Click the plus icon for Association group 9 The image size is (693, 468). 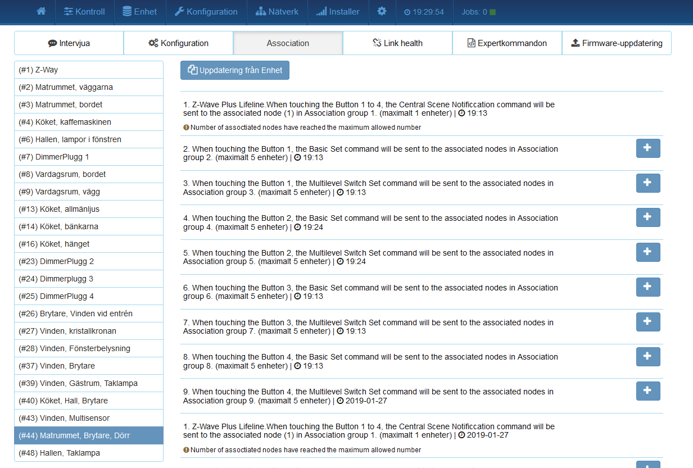tap(647, 390)
